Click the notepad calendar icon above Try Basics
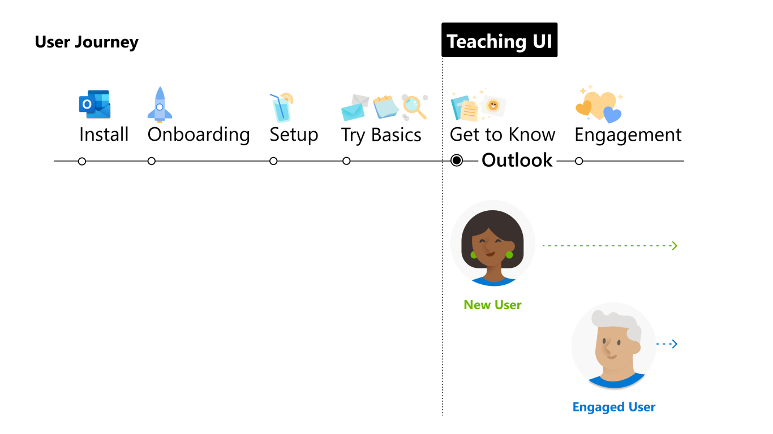Viewport: 773px width, 434px height. click(x=386, y=107)
